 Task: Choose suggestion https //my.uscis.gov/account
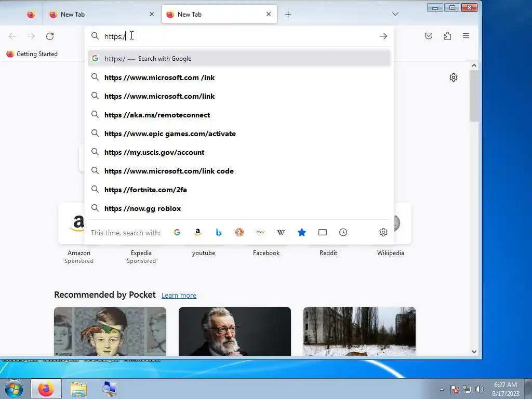point(239,152)
